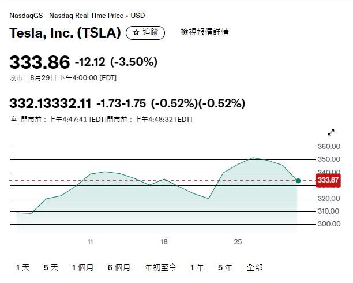This screenshot has height=283, width=353.
Task: Click the red 333.87 price label
Action: click(328, 180)
